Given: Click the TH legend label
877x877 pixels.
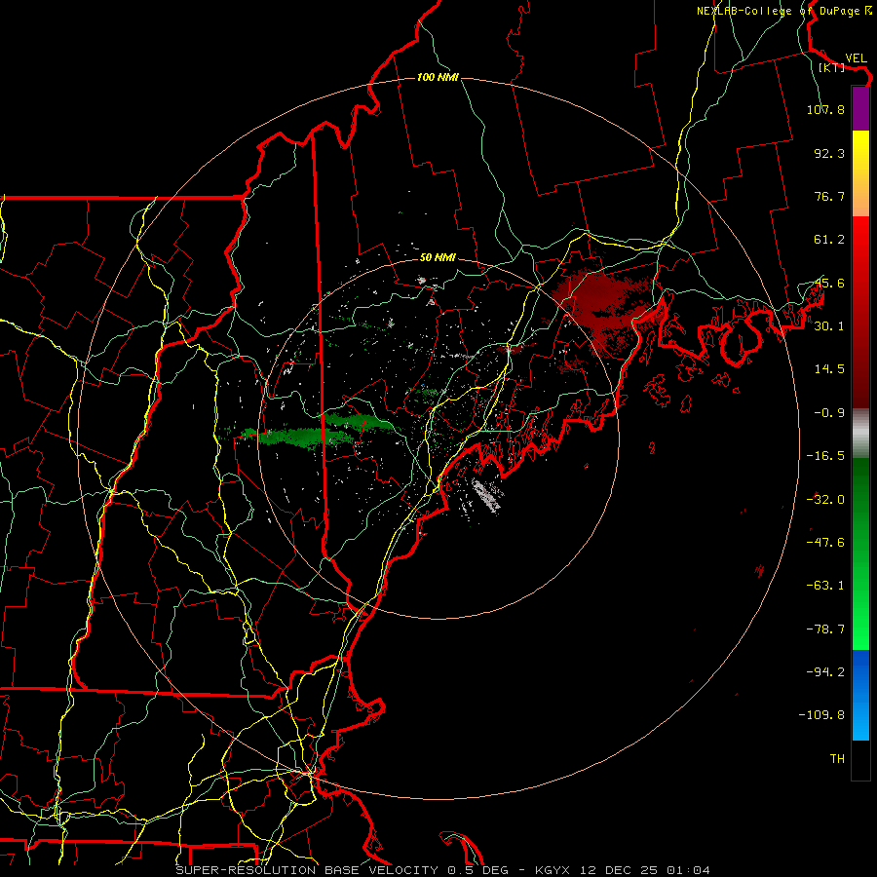Looking at the screenshot, I should (837, 758).
